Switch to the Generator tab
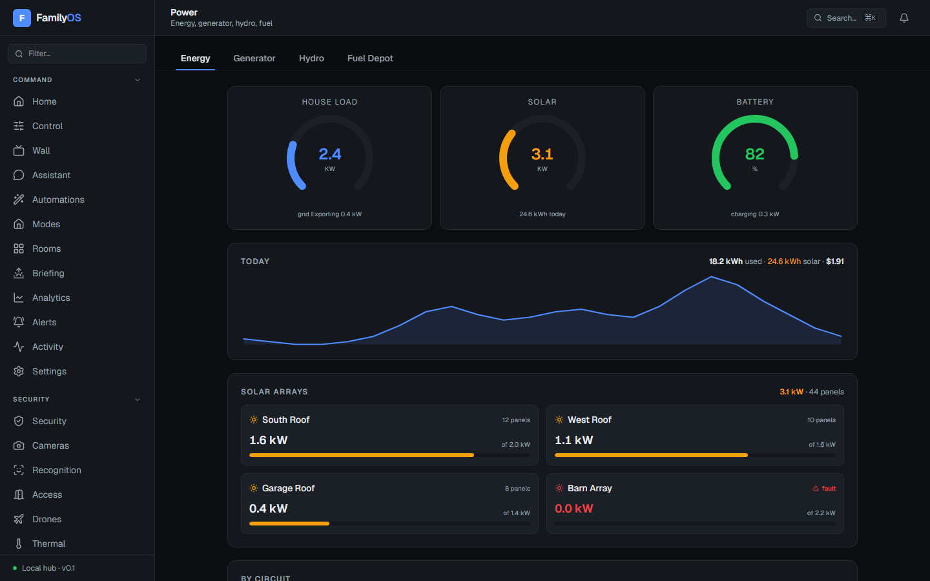 coord(254,58)
